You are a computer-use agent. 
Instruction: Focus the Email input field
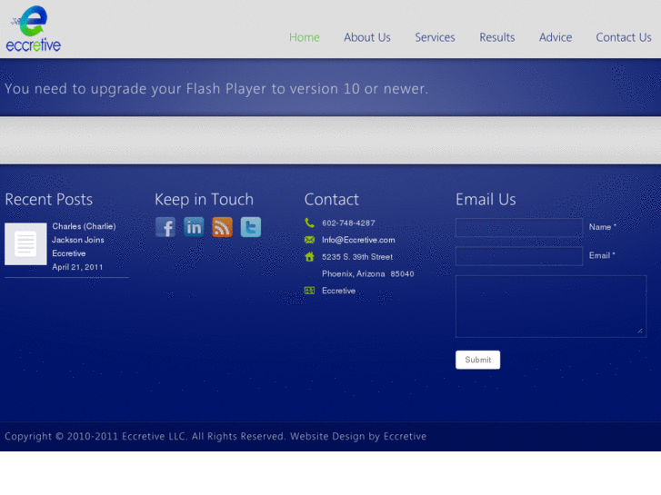(x=519, y=256)
